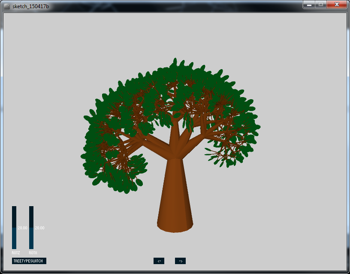Viewport: 350px width, 274px height.
Task: Click the ROTZ vertical slider
Action: 14,228
